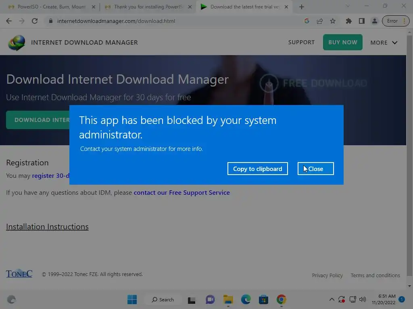The height and width of the screenshot is (309, 413).
Task: Open the Error menu button in Chrome
Action: tap(396, 21)
